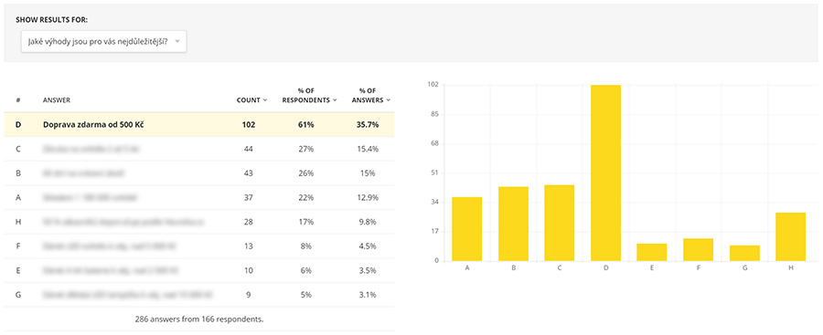Select the 'Doprava zdarma od 500 Kč' row
This screenshot has width=823, height=335.
[199, 125]
